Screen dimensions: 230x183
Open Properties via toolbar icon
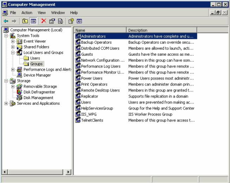[x=52, y=21]
